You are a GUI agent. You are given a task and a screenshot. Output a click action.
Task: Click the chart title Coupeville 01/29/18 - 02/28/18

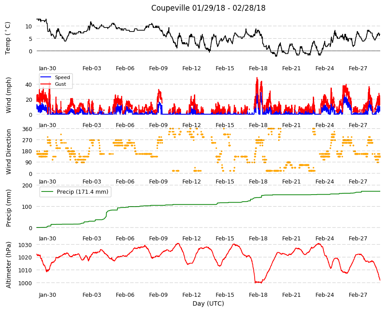208,8
